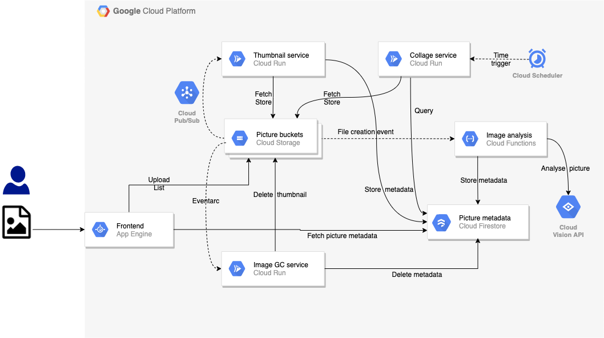
Task: Click the Google Cloud Platform logo icon
Action: tap(103, 11)
